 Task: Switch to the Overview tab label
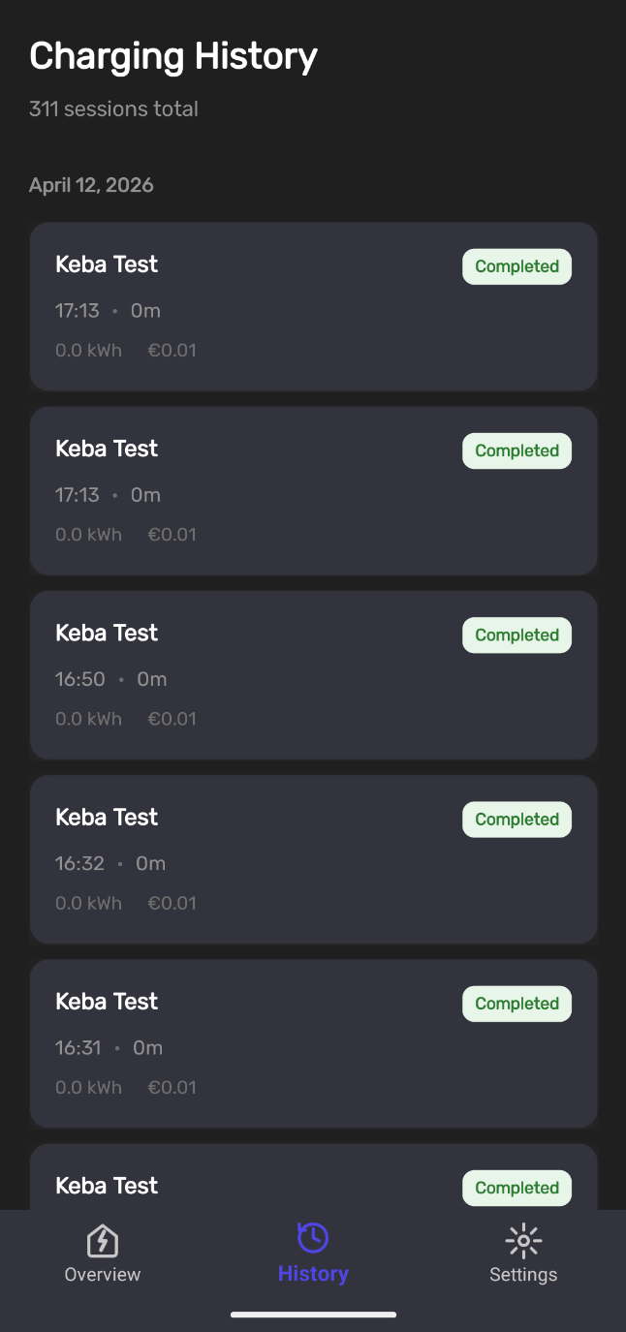(103, 1274)
